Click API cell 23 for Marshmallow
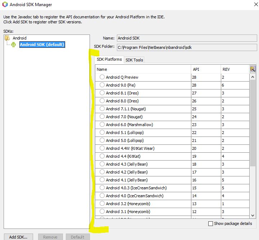Image resolution: width=259 pixels, height=240 pixels. point(206,125)
